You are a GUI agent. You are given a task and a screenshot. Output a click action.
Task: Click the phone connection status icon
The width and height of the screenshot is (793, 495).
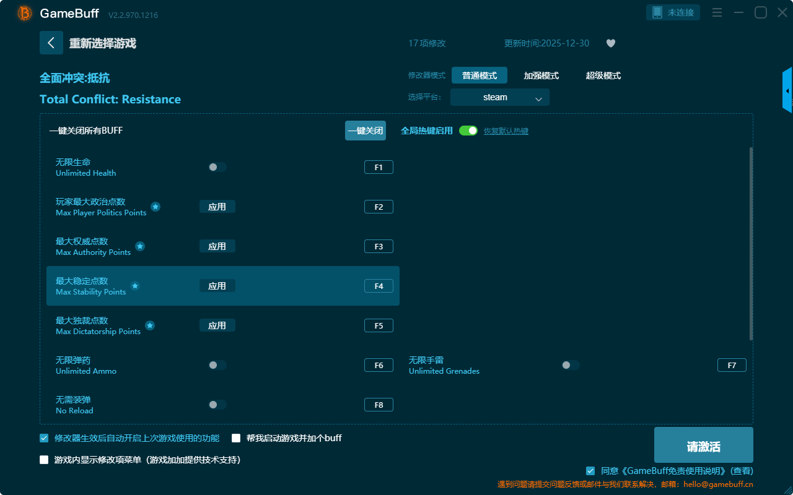pos(658,12)
